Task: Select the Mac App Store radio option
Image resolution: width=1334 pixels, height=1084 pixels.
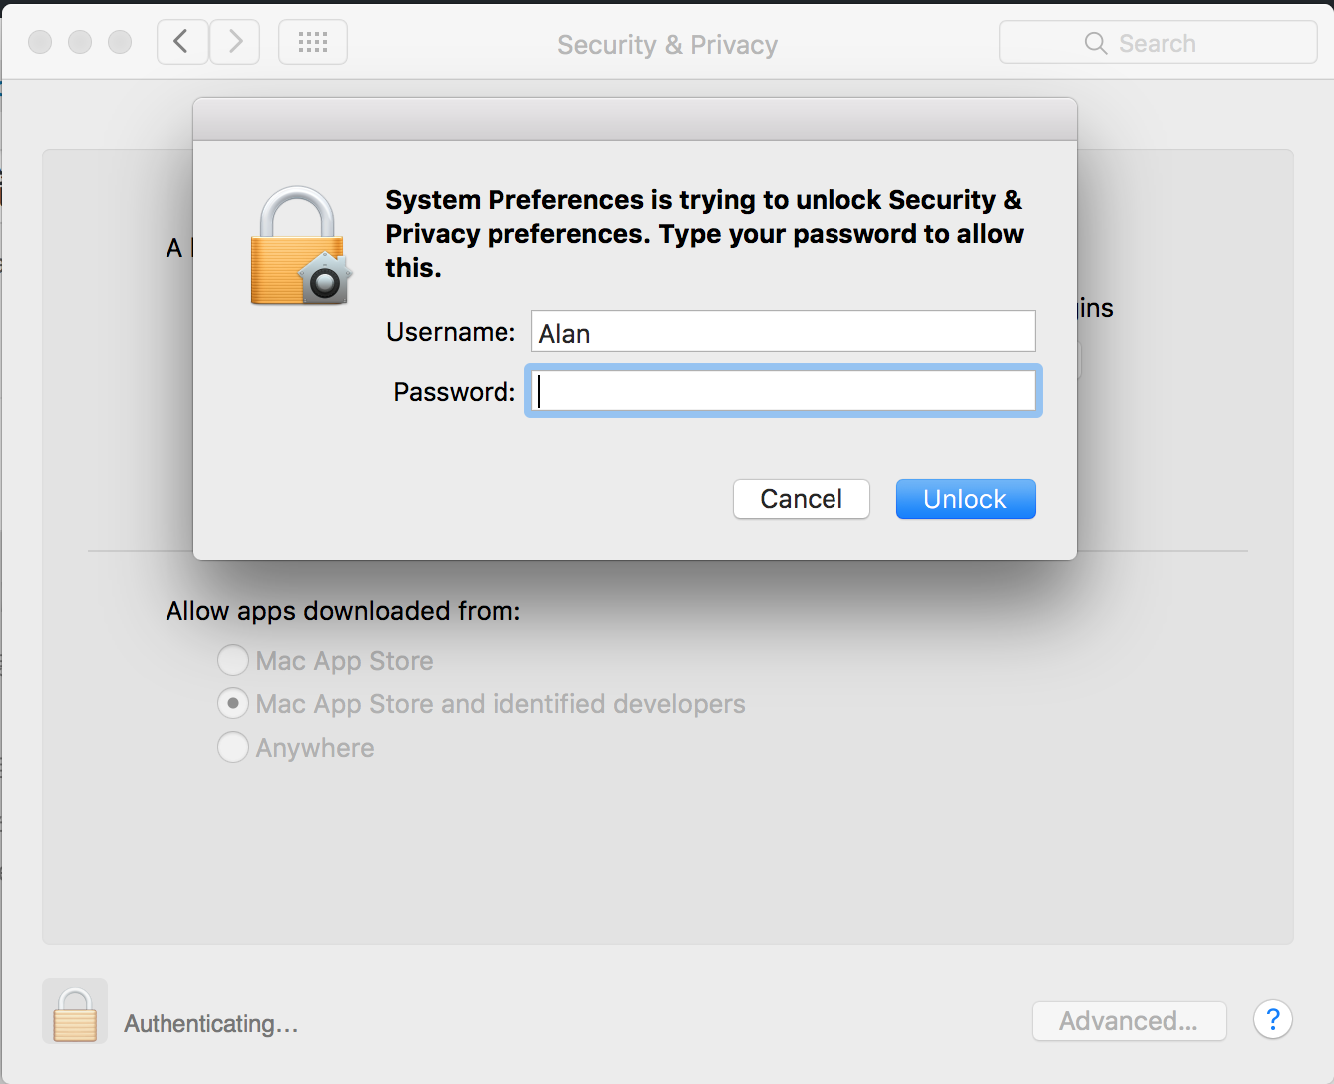Action: pos(233,660)
